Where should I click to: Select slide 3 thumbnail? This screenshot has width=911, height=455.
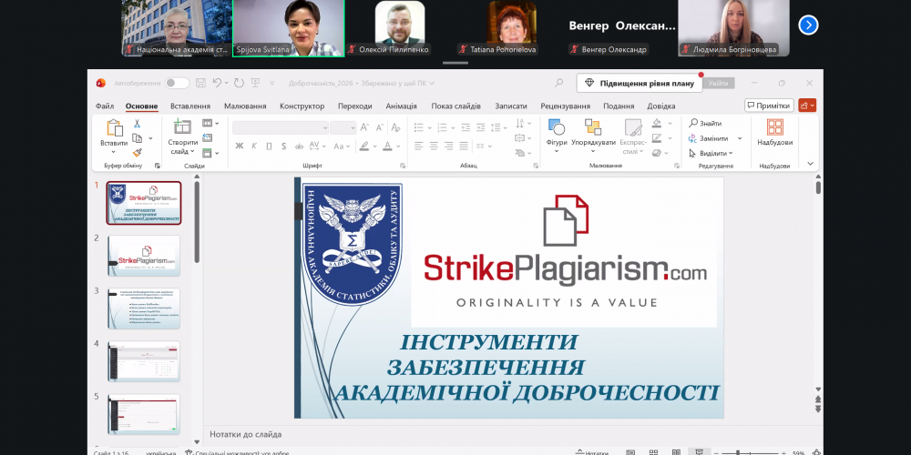pos(144,308)
